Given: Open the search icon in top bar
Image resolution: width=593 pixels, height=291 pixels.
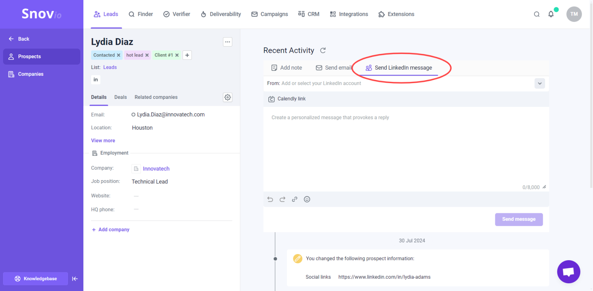Looking at the screenshot, I should tap(537, 14).
